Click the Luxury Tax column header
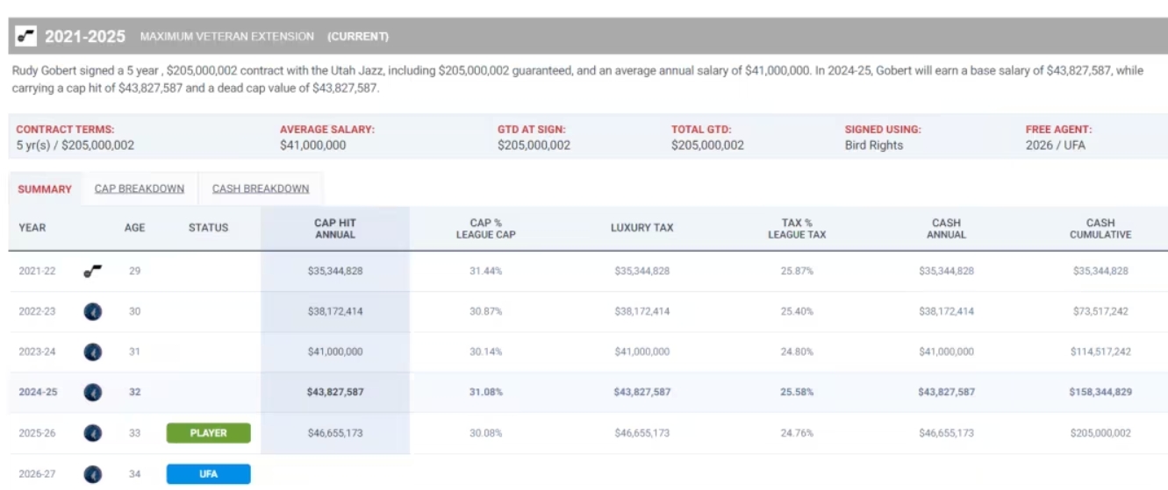The height and width of the screenshot is (490, 1168). click(641, 228)
